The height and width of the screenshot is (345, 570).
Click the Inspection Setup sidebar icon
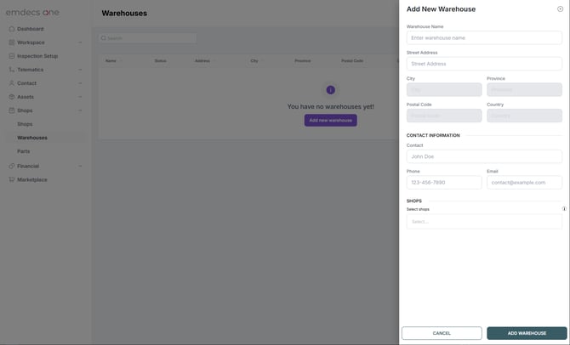12,56
